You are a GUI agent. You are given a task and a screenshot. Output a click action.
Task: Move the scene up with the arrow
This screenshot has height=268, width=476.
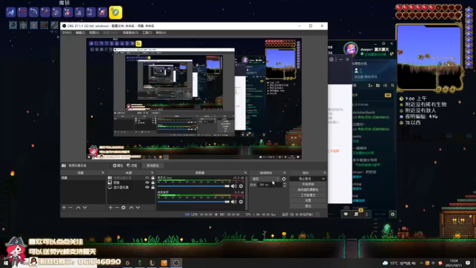click(x=78, y=207)
